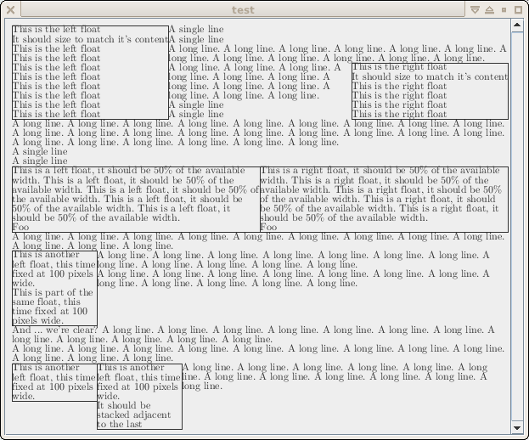
Task: Click the "This is a left float, it should be 50%" paragraph
Action: [136, 195]
